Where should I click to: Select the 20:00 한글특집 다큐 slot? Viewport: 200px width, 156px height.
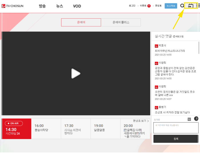135,129
